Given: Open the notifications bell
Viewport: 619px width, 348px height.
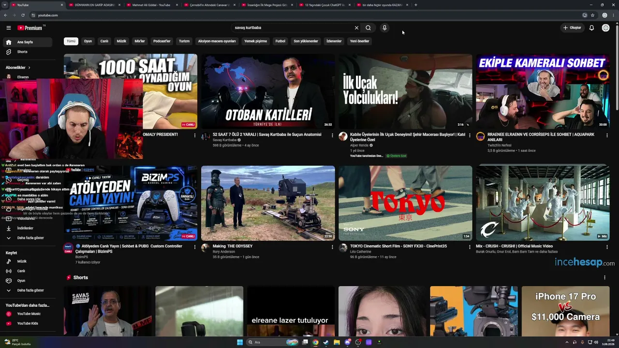Looking at the screenshot, I should (591, 28).
